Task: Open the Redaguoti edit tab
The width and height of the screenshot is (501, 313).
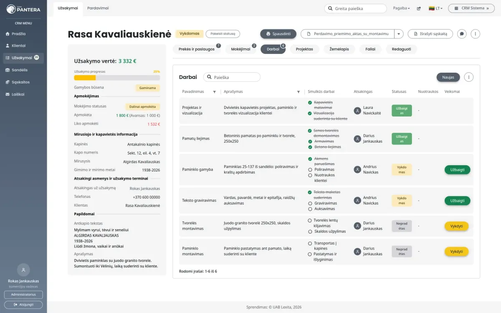Action: [x=401, y=49]
